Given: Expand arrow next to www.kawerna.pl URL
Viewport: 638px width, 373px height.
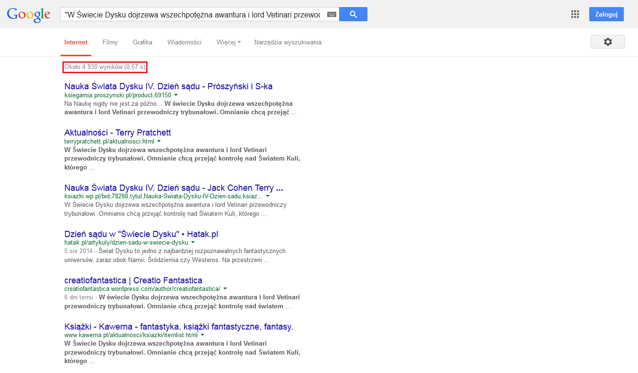Looking at the screenshot, I should (x=202, y=335).
